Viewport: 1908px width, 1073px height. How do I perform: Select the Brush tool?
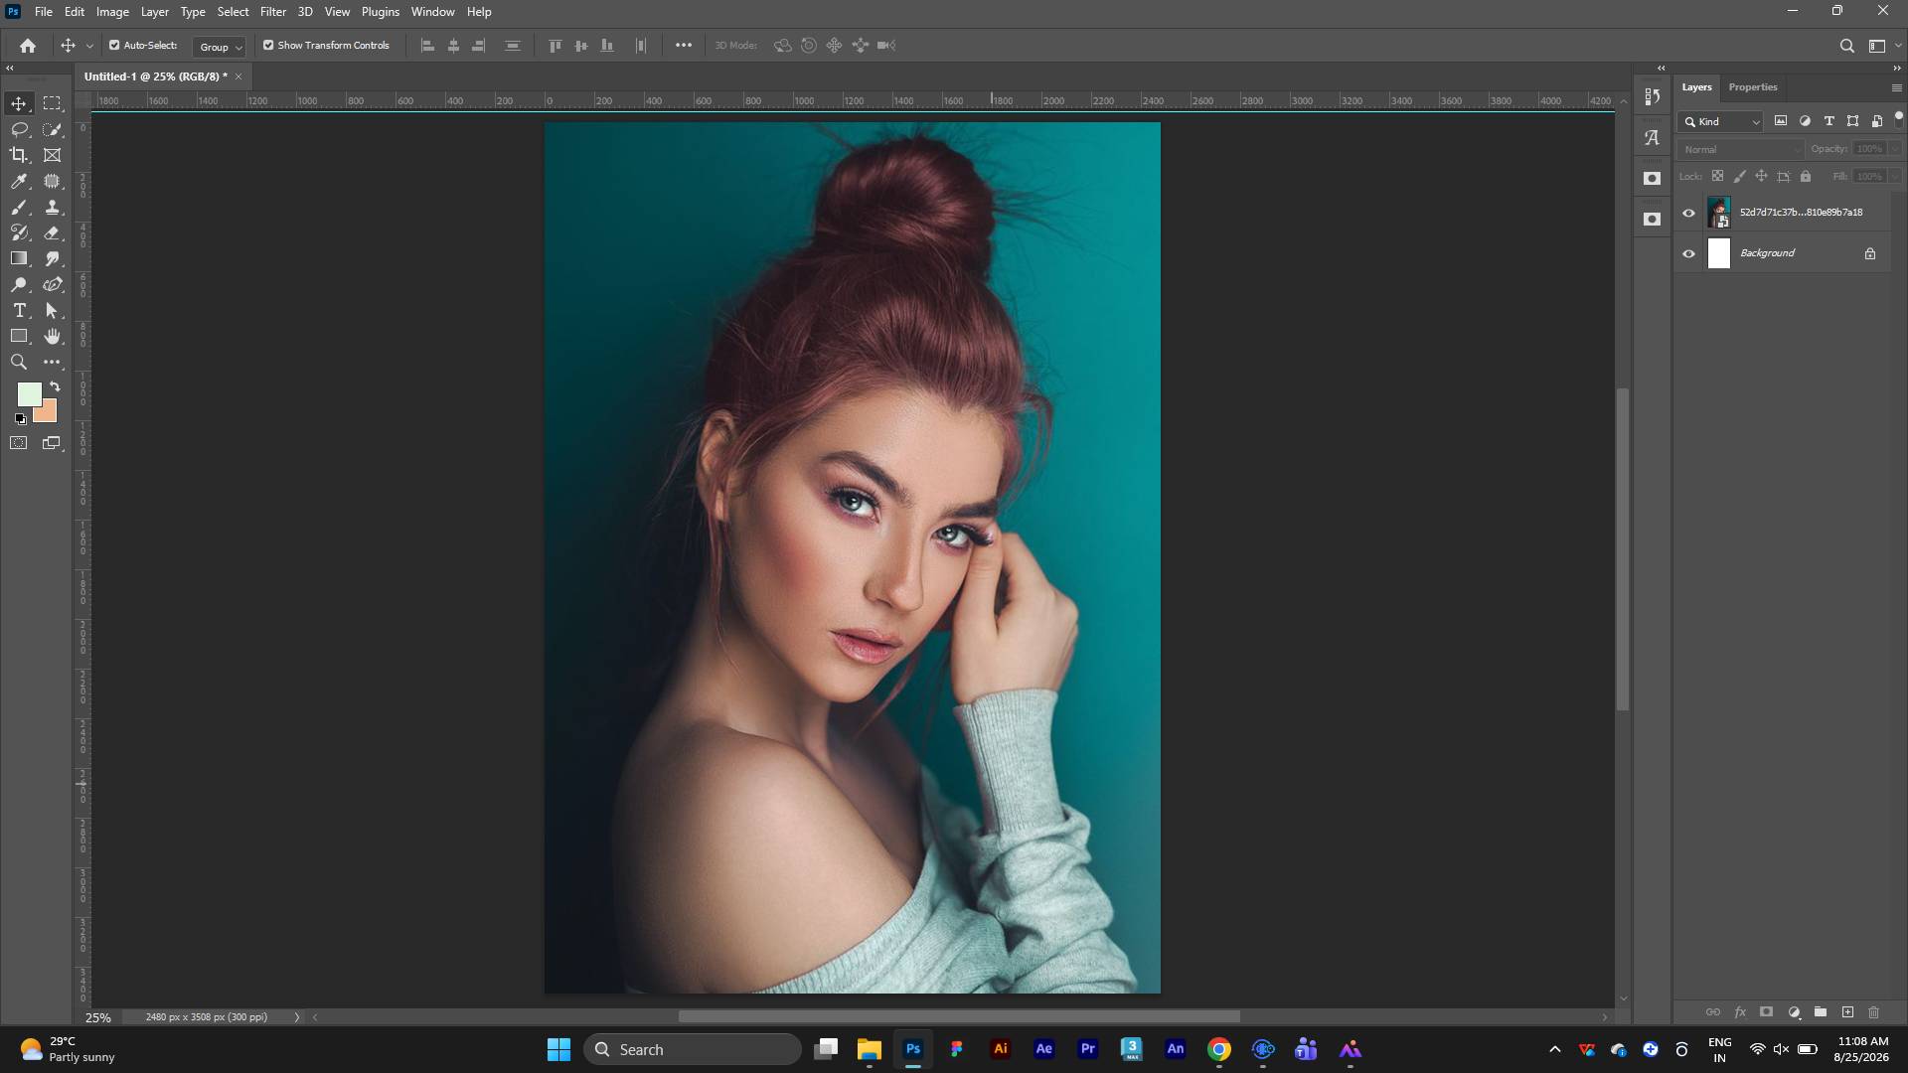click(19, 207)
